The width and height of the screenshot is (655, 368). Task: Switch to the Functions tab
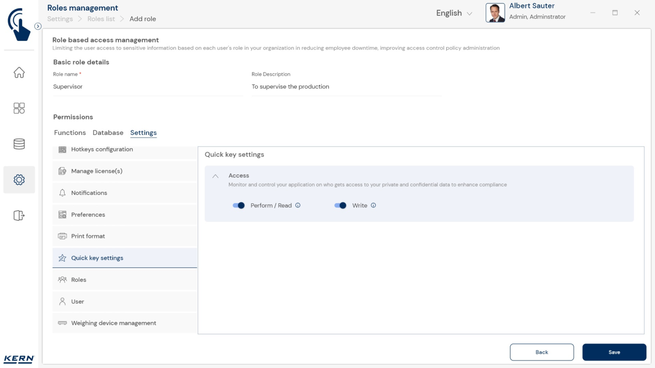pos(70,133)
